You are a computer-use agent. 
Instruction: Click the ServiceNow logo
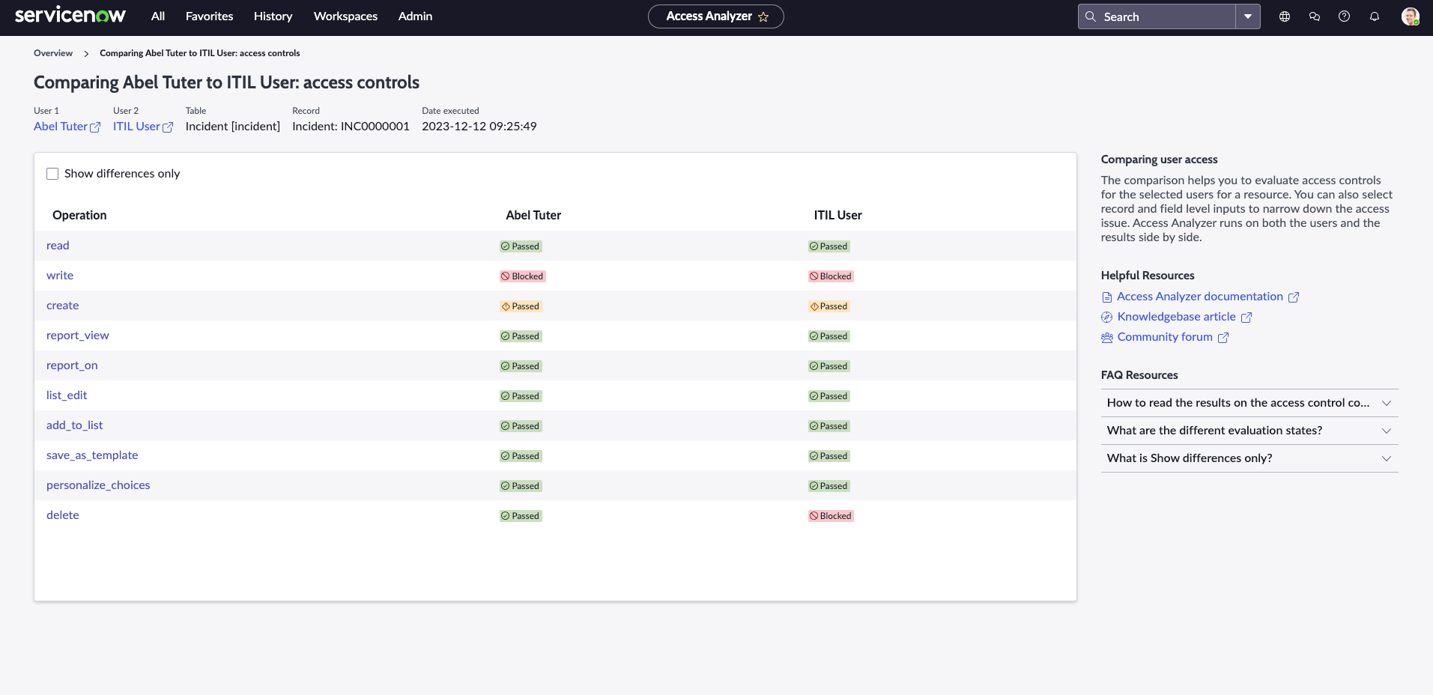[x=70, y=16]
